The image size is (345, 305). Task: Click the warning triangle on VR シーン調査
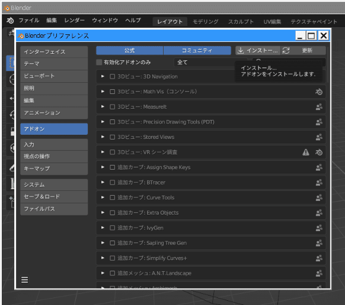click(x=306, y=152)
